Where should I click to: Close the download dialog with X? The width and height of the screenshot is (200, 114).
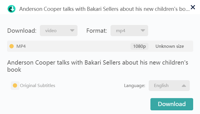(193, 7)
